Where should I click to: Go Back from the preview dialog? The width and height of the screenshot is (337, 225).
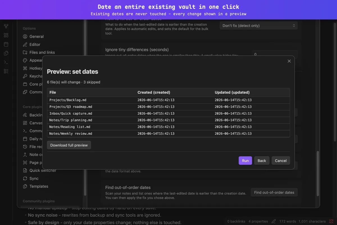click(262, 161)
